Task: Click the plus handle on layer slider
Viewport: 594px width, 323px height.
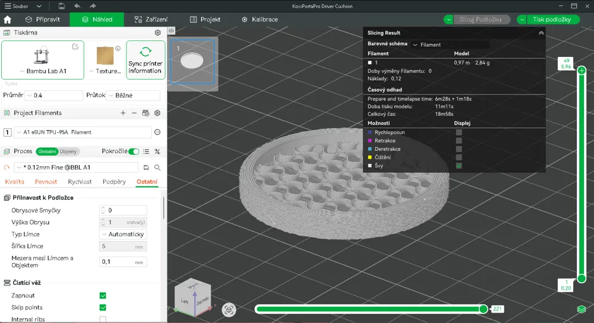Action: click(582, 71)
